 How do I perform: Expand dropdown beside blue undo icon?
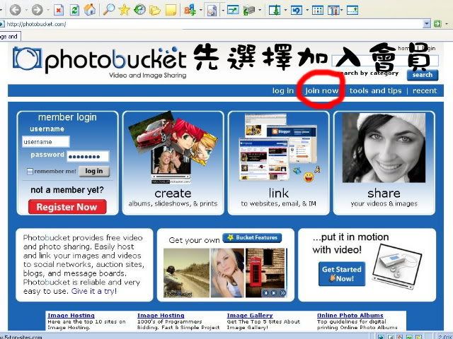[307, 11]
